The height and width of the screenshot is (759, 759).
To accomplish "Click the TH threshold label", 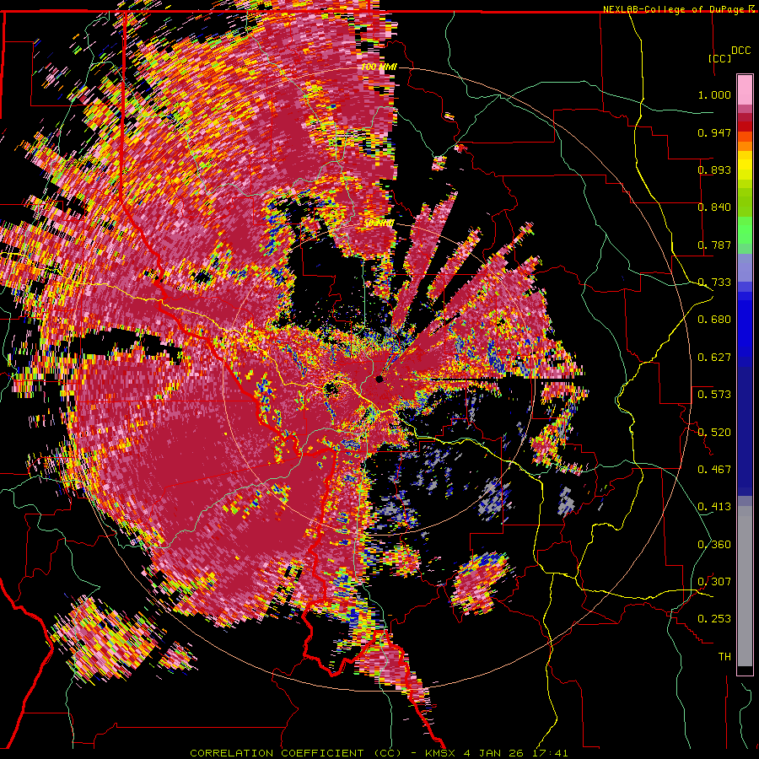I will click(724, 657).
